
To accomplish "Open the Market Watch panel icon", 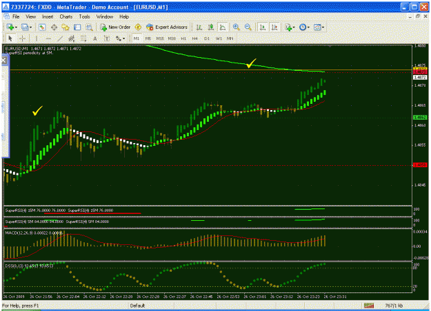I will (x=42, y=27).
